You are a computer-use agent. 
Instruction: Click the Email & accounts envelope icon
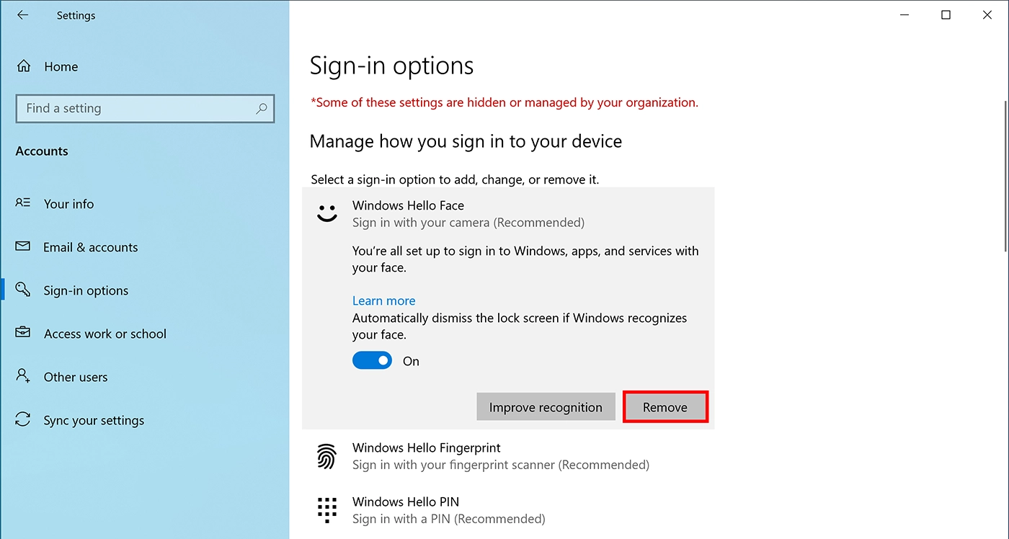tap(23, 247)
